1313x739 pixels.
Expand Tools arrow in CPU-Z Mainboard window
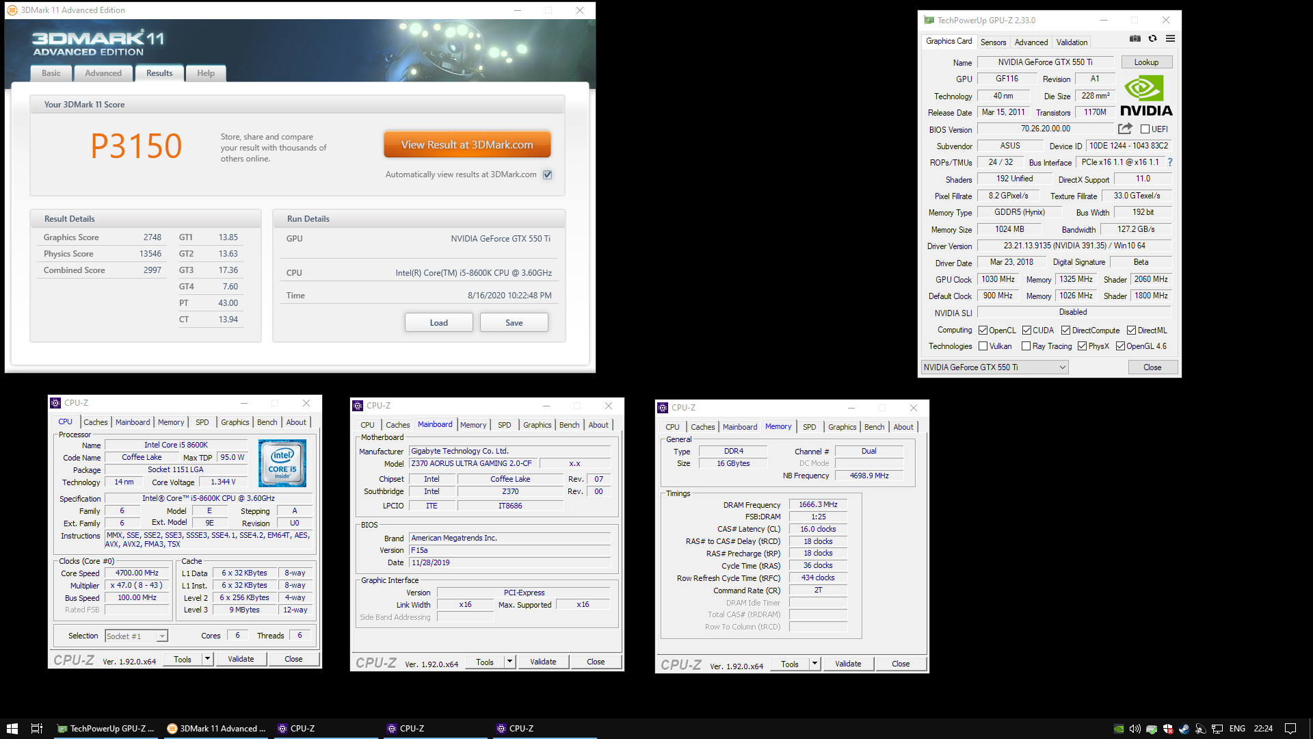coord(509,662)
